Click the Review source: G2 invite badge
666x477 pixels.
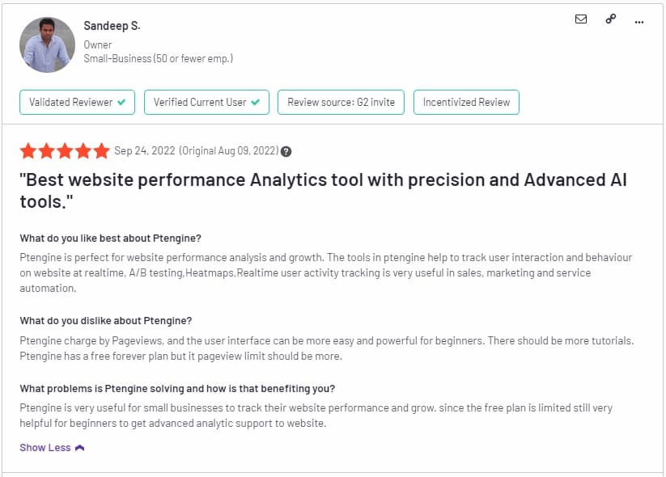click(x=341, y=103)
